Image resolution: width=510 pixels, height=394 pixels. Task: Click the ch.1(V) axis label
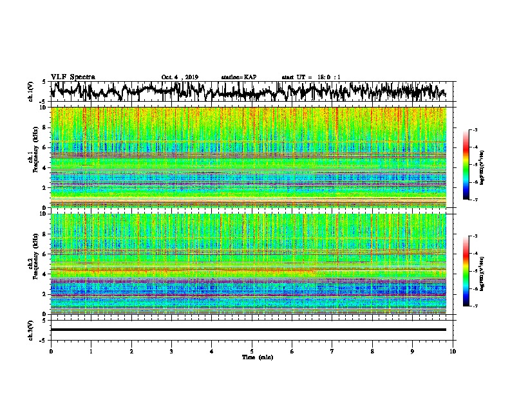(x=31, y=91)
